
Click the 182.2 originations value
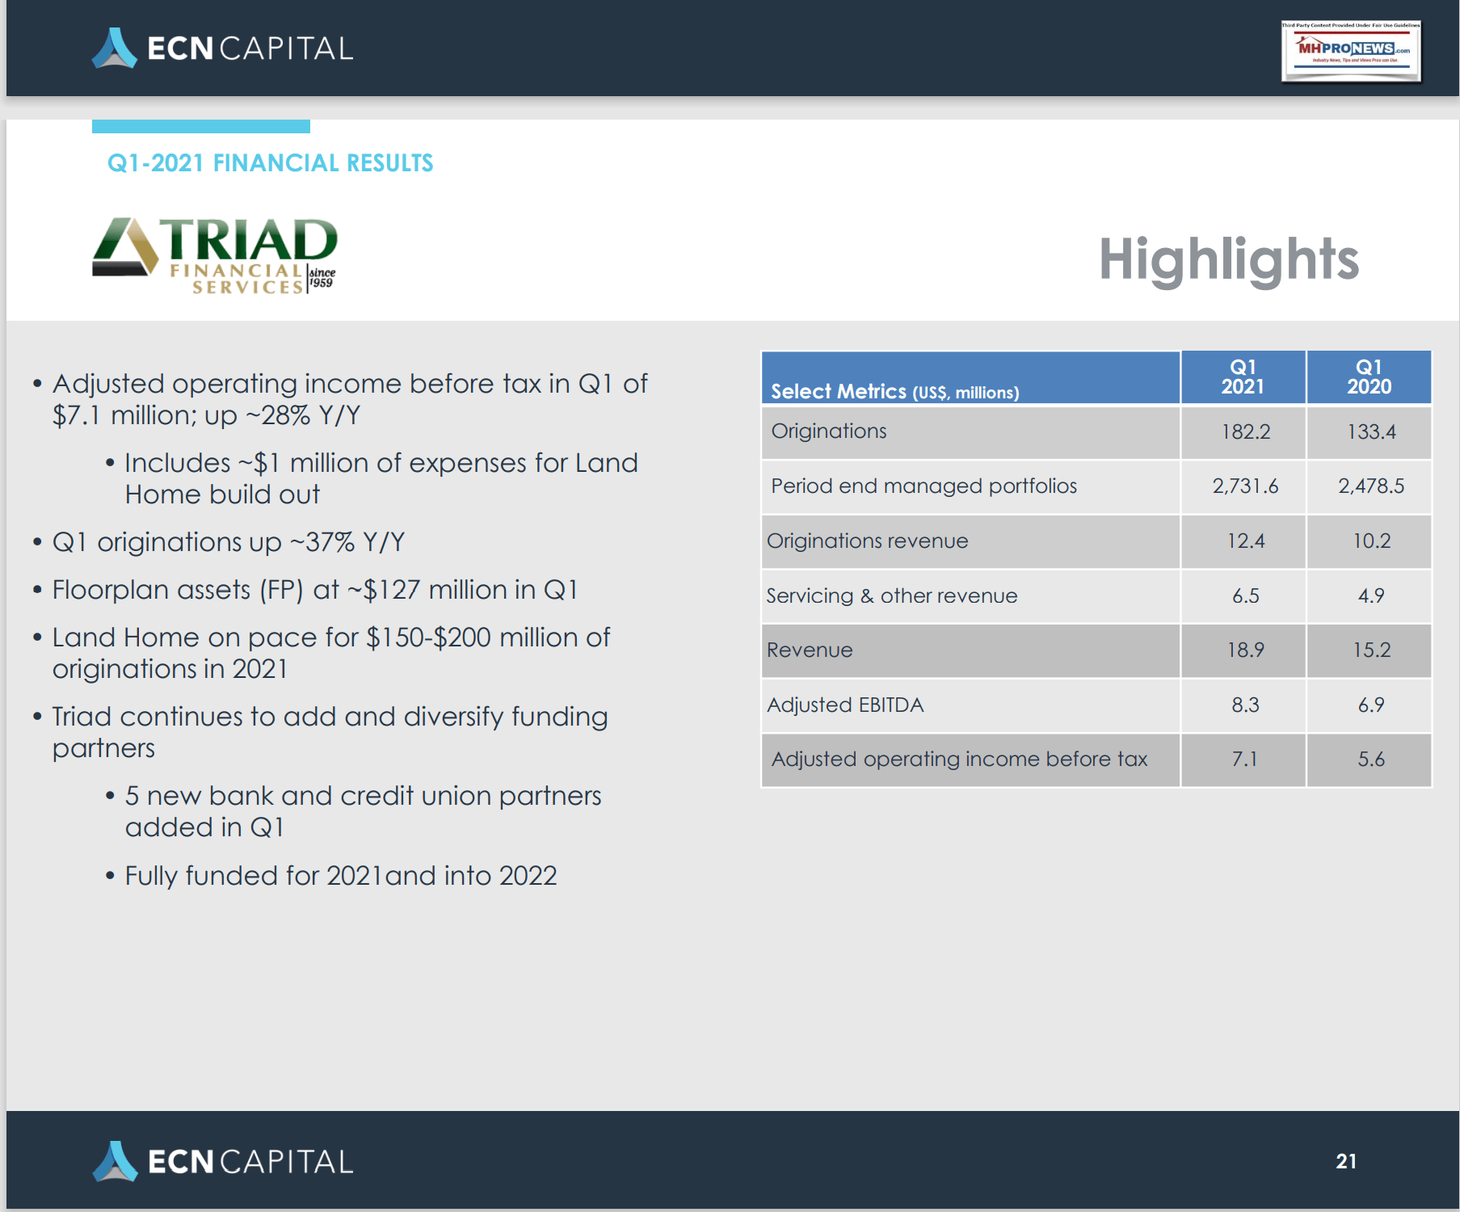[x=1245, y=431]
